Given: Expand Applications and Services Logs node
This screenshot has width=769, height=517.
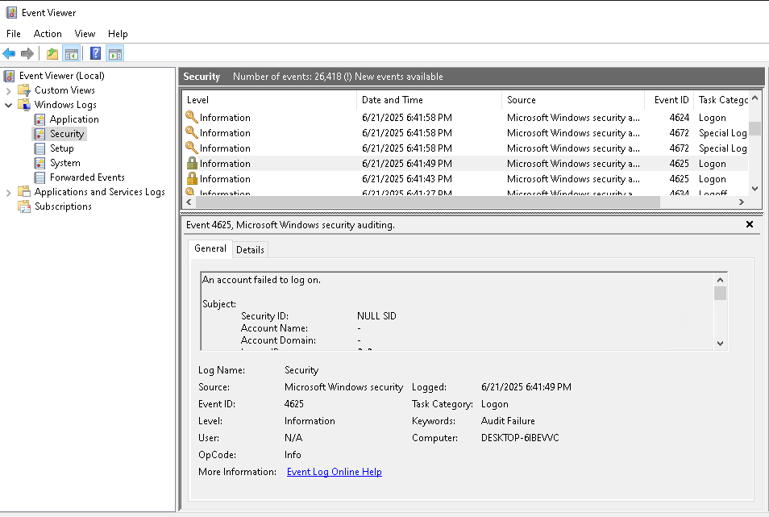Looking at the screenshot, I should pos(8,193).
